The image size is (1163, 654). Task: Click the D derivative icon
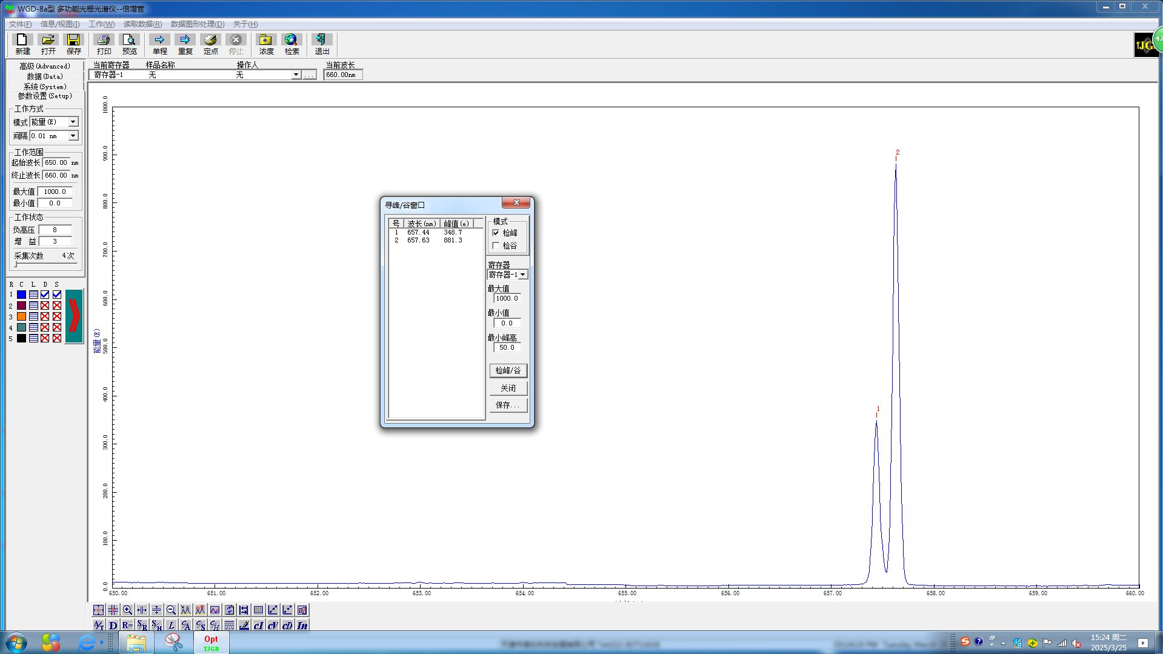[x=113, y=625]
